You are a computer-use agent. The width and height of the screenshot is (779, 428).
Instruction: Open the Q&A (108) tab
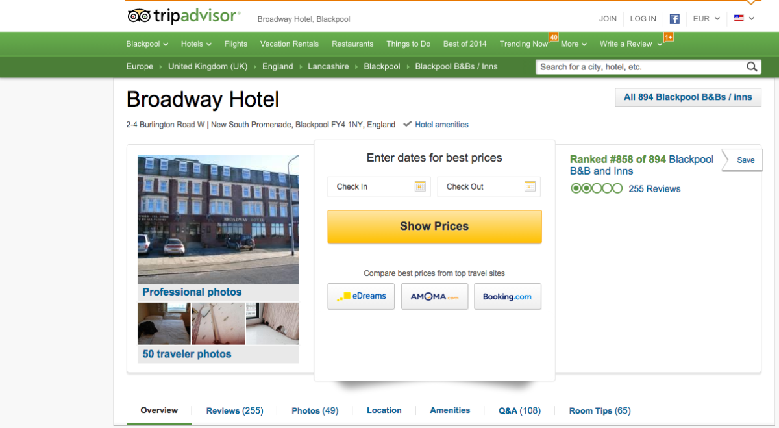(519, 410)
